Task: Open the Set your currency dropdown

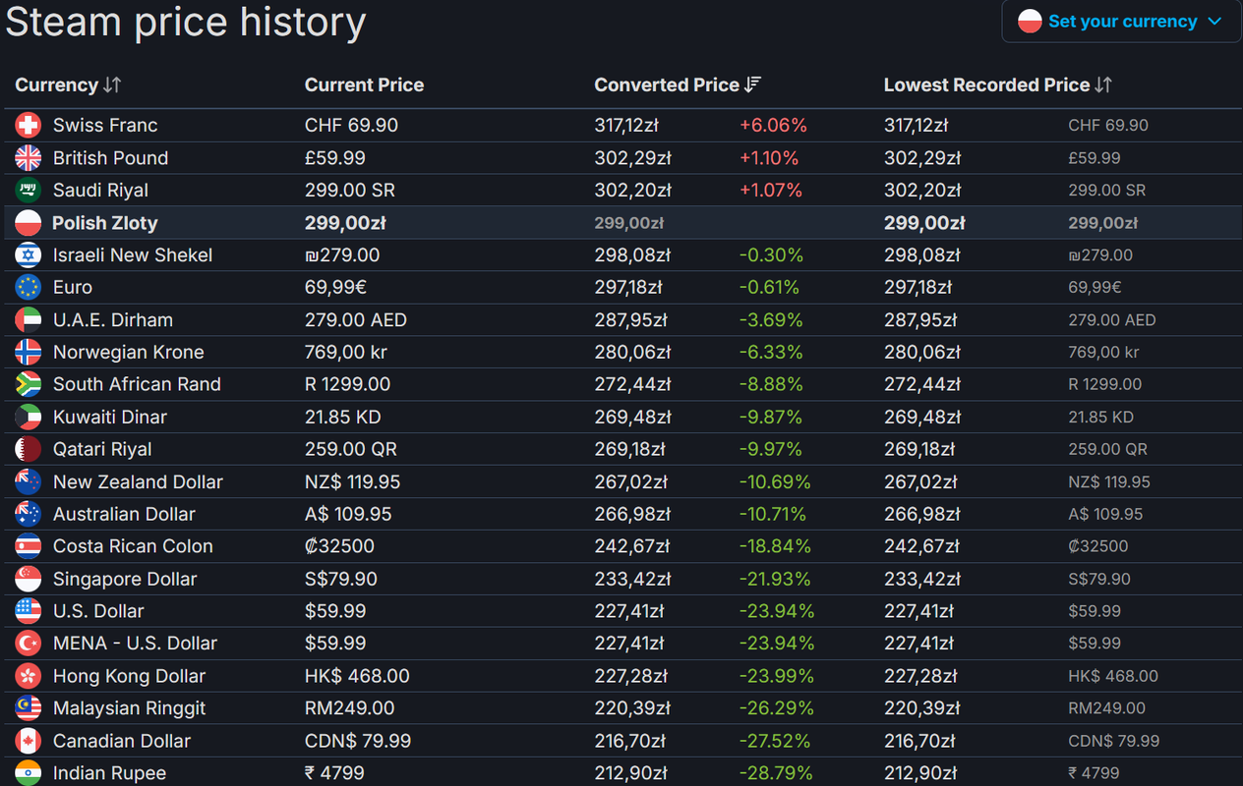Action: point(1122,21)
